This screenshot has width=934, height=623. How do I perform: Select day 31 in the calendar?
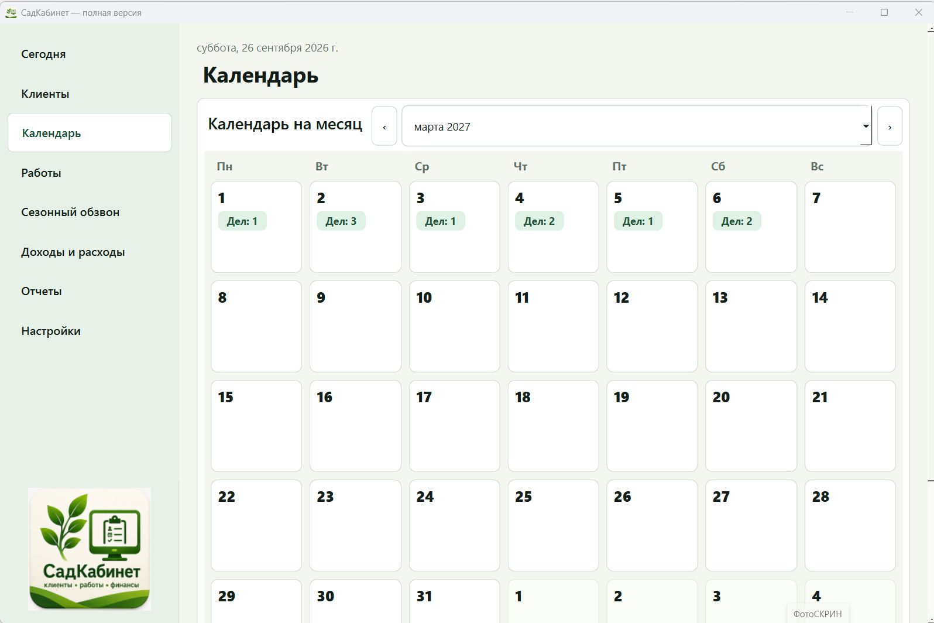(x=455, y=601)
